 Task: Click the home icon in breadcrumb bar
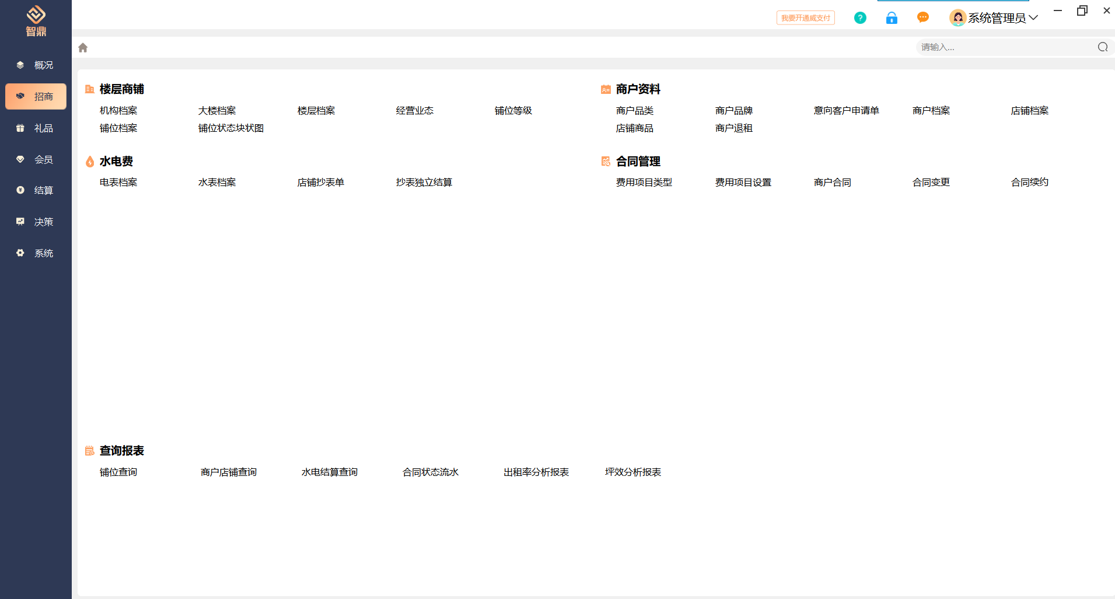point(83,48)
